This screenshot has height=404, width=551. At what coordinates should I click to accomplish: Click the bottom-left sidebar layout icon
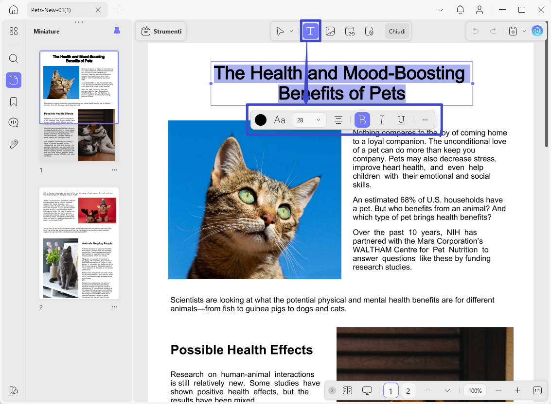(13, 390)
